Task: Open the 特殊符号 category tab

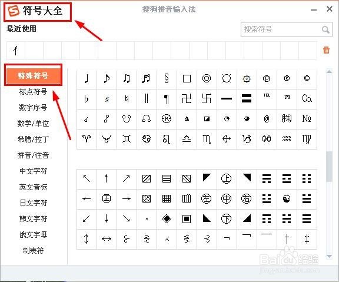Action: 34,75
